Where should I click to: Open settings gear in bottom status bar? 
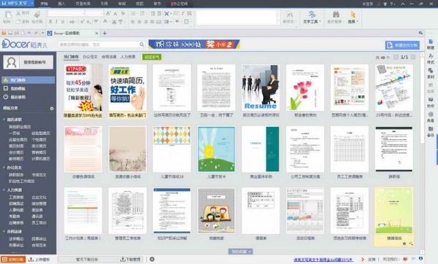click(152, 259)
